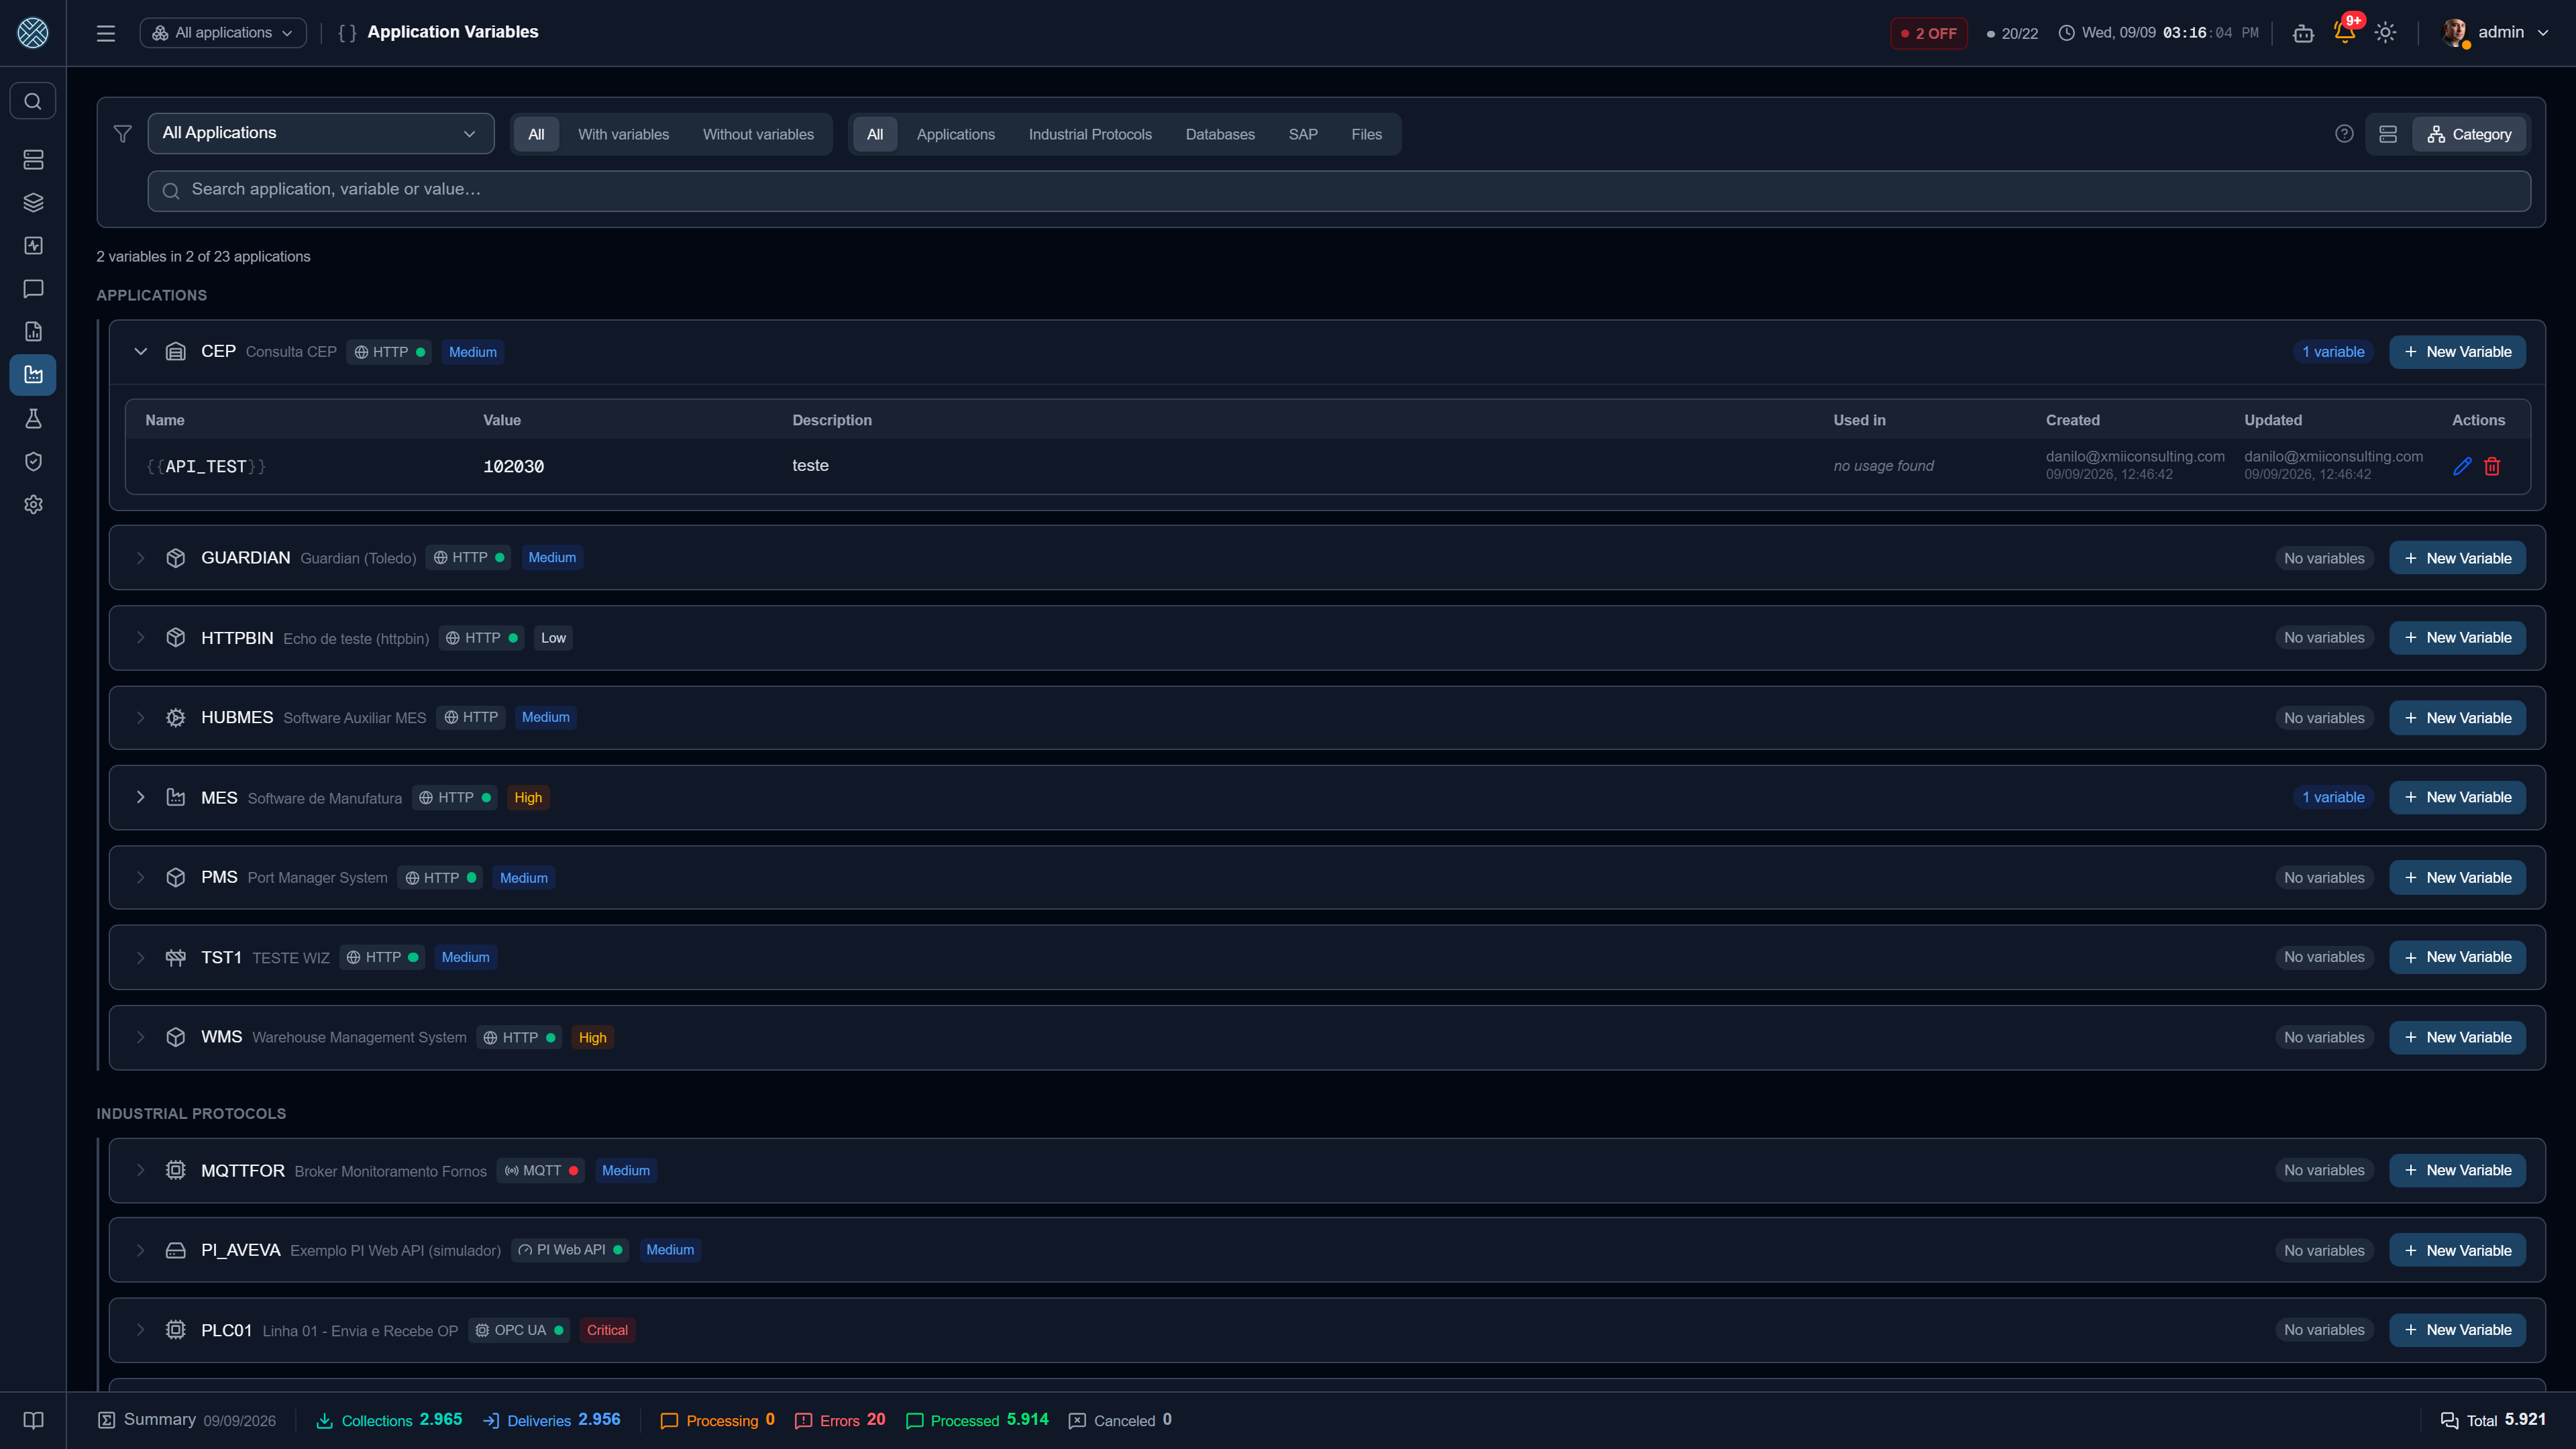
Task: Open the All applications header dropdown
Action: [223, 33]
